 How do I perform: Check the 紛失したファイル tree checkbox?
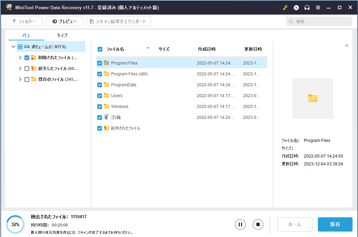click(27, 69)
